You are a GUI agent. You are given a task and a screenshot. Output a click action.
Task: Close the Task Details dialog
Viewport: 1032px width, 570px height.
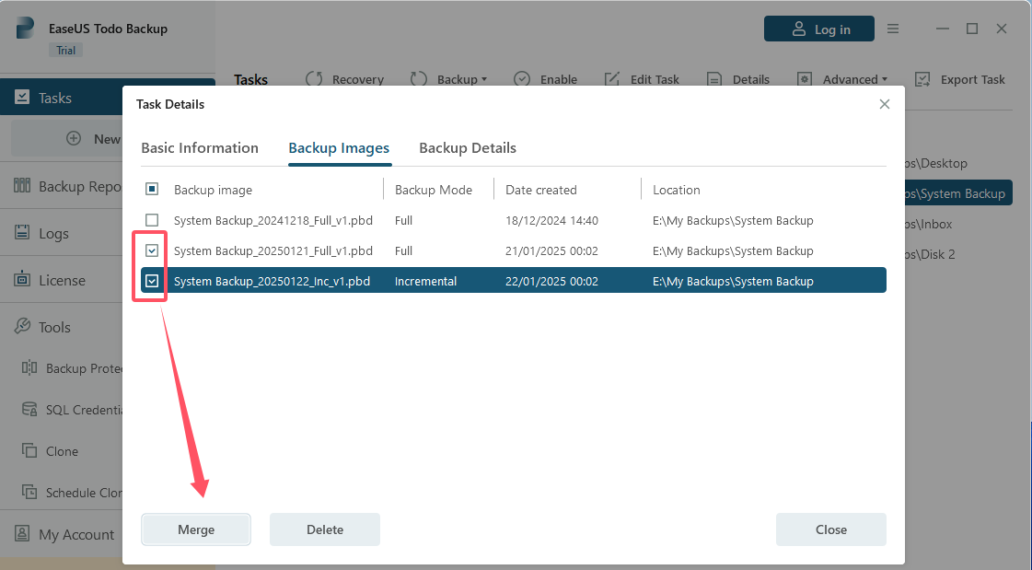click(885, 104)
